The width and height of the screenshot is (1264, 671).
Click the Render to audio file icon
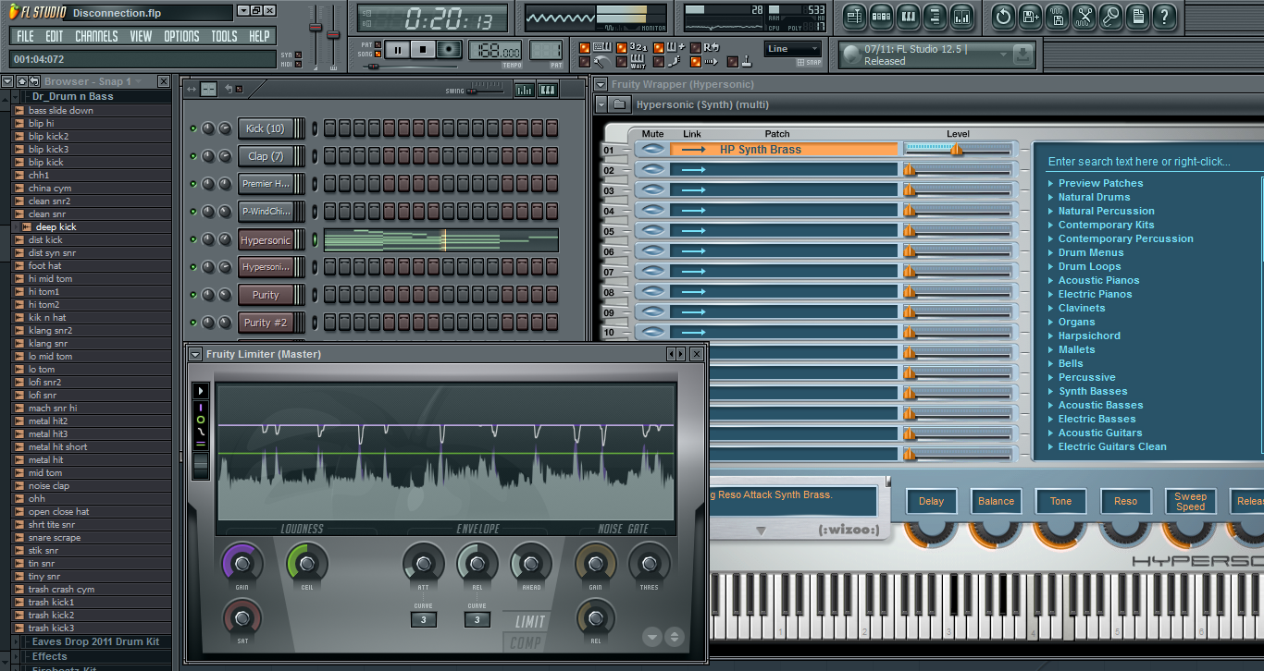pyautogui.click(x=1058, y=17)
